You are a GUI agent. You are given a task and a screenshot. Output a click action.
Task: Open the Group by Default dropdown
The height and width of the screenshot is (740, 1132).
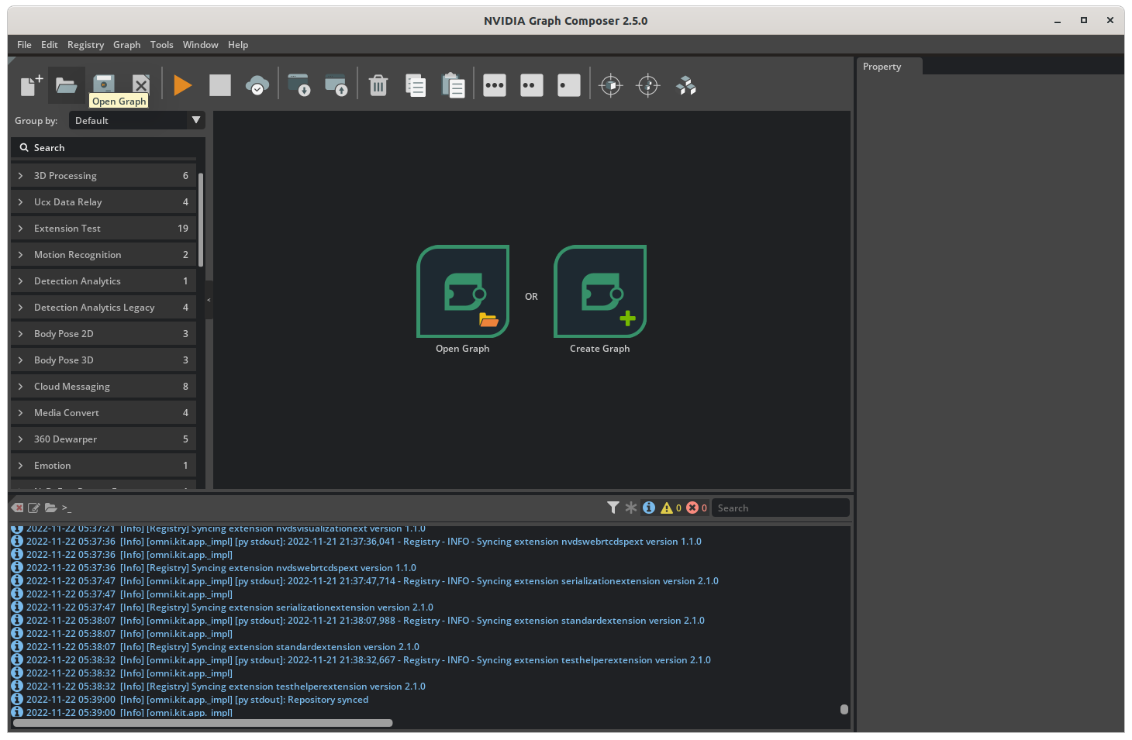[x=137, y=120]
